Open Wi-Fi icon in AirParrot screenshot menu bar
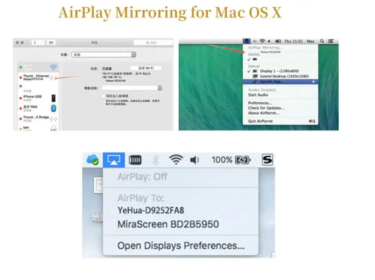375x280 pixels. tap(263, 41)
